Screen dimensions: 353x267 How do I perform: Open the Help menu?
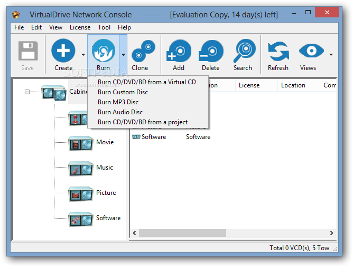[124, 27]
